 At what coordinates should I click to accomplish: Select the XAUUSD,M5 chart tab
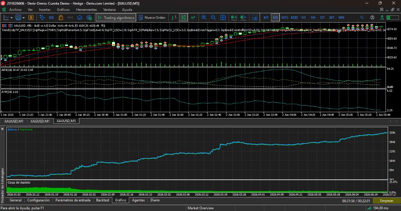(66, 121)
